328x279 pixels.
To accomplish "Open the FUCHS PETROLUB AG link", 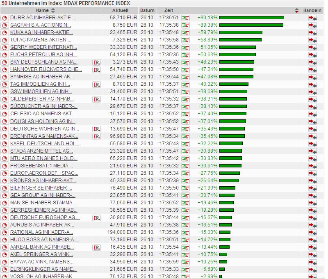I will (x=43, y=55).
